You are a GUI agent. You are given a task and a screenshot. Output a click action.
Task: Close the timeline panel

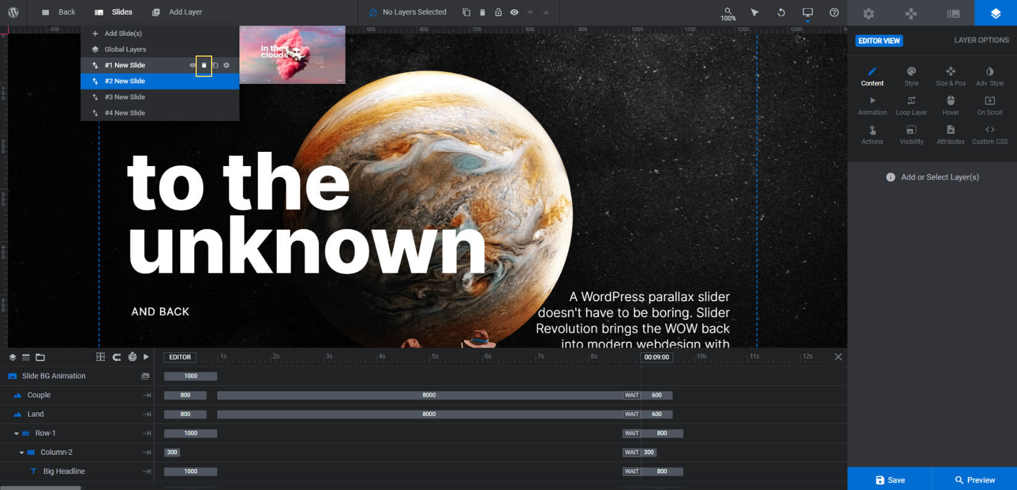click(x=838, y=357)
